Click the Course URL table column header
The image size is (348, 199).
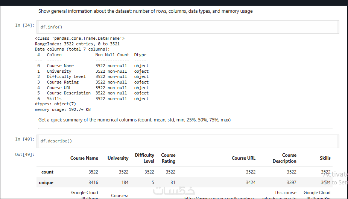click(x=243, y=158)
